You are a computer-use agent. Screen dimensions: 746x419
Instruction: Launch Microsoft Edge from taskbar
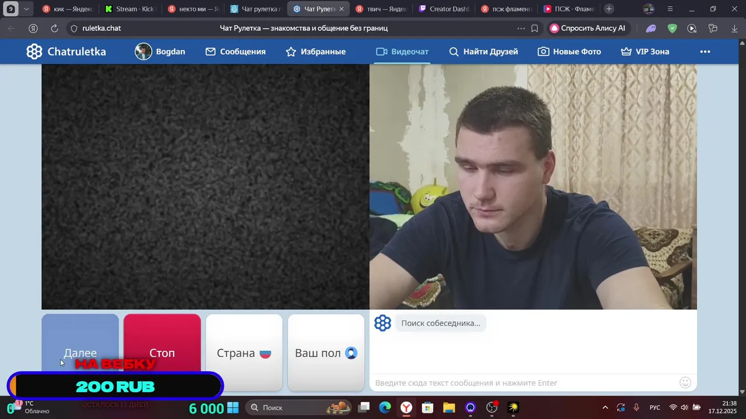click(385, 407)
